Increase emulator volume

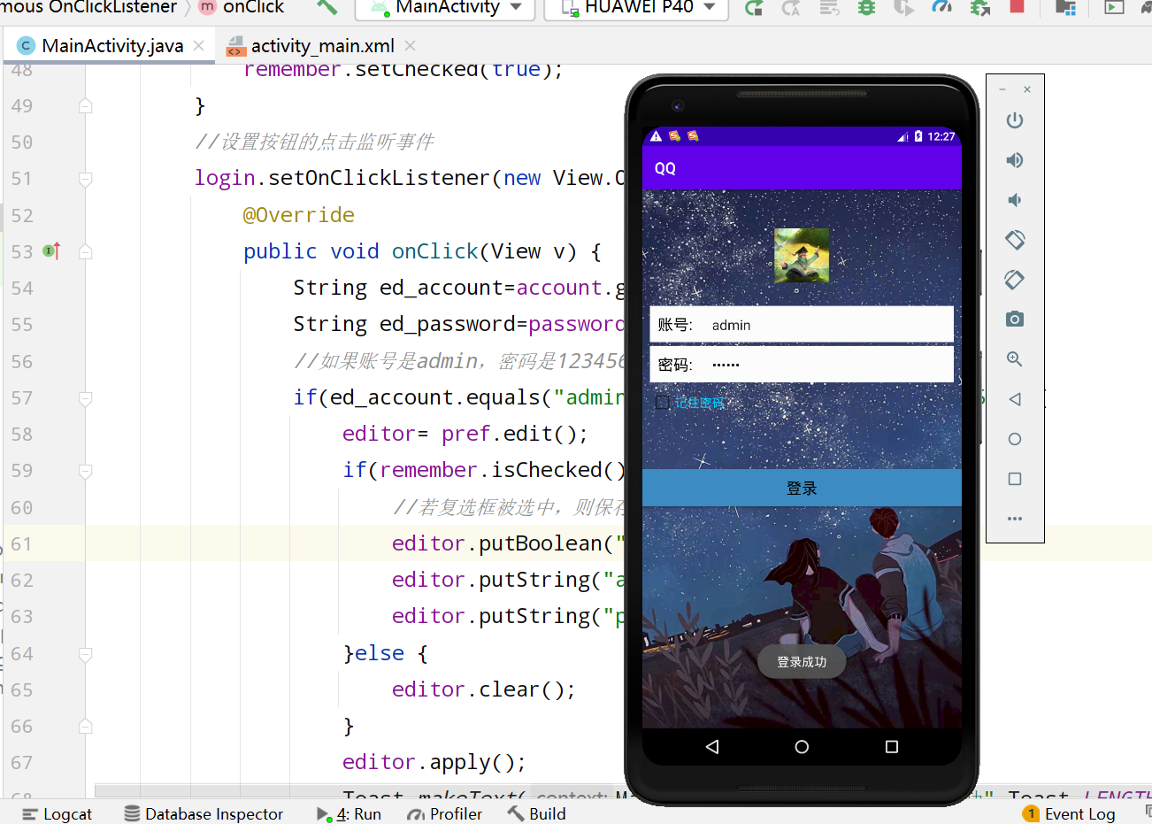tap(1014, 160)
